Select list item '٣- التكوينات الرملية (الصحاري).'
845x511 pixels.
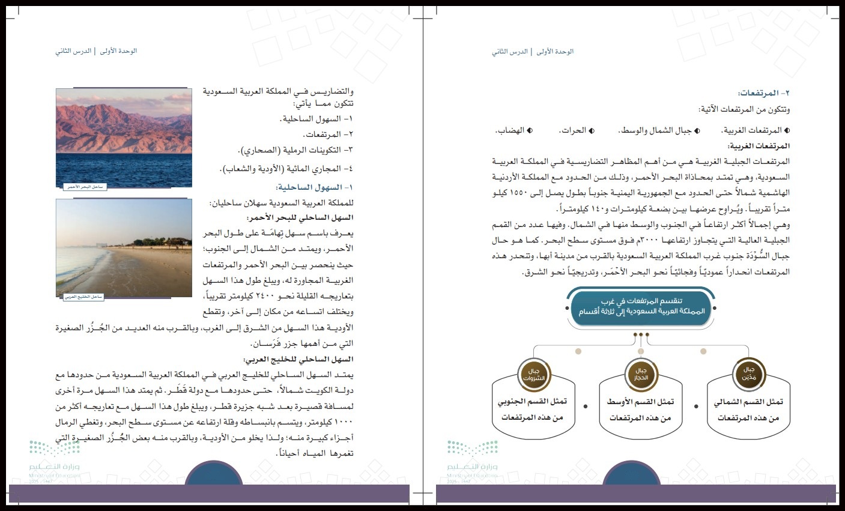[x=295, y=150]
